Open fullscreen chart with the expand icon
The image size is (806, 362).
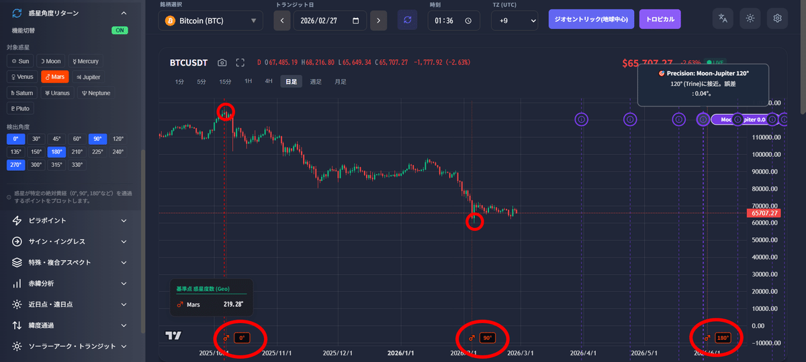240,62
